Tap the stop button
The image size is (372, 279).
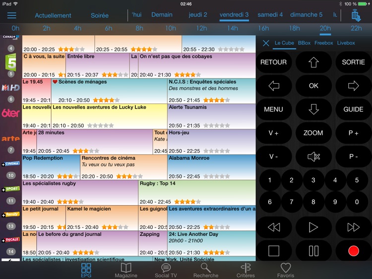point(273,251)
